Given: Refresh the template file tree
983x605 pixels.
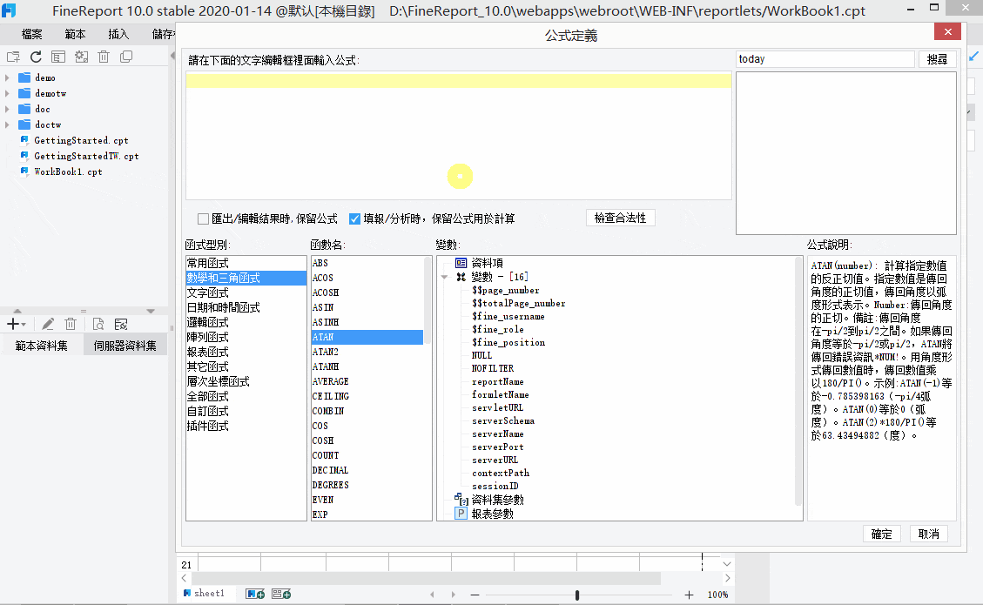Looking at the screenshot, I should (36, 57).
